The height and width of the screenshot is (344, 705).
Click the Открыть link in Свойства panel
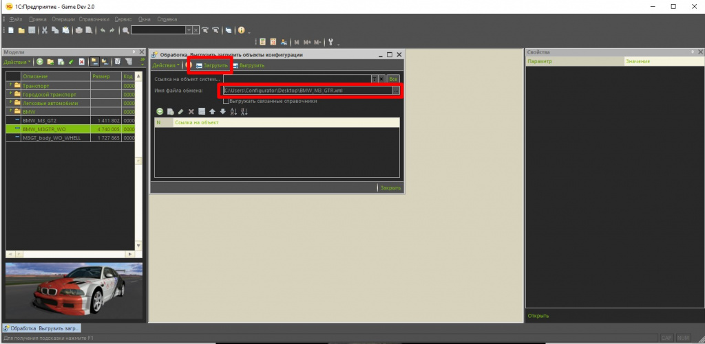[538, 316]
